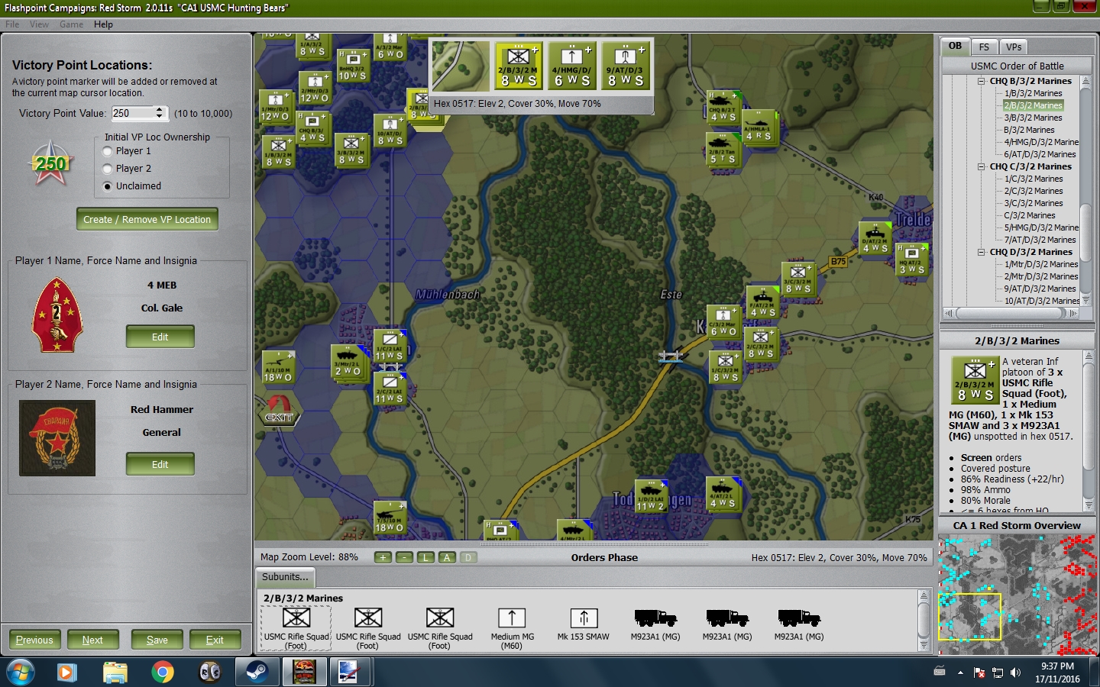Select the 1/D/2 LAI counter at Todtglüsingen
Viewport: 1100px width, 687px height.
pos(651,496)
